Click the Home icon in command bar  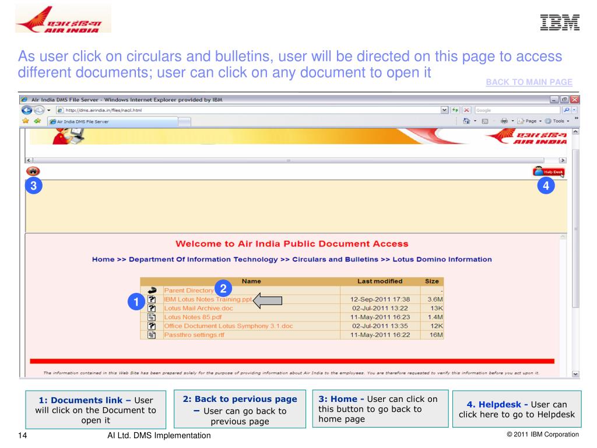click(x=466, y=121)
